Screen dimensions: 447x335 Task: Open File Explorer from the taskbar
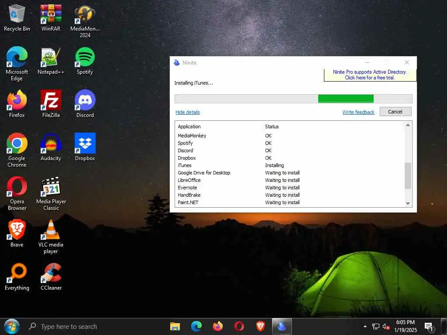click(x=175, y=326)
